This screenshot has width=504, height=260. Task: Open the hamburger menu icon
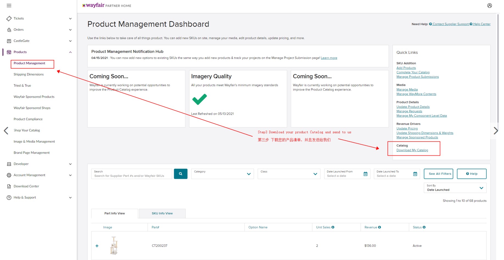(x=9, y=5)
